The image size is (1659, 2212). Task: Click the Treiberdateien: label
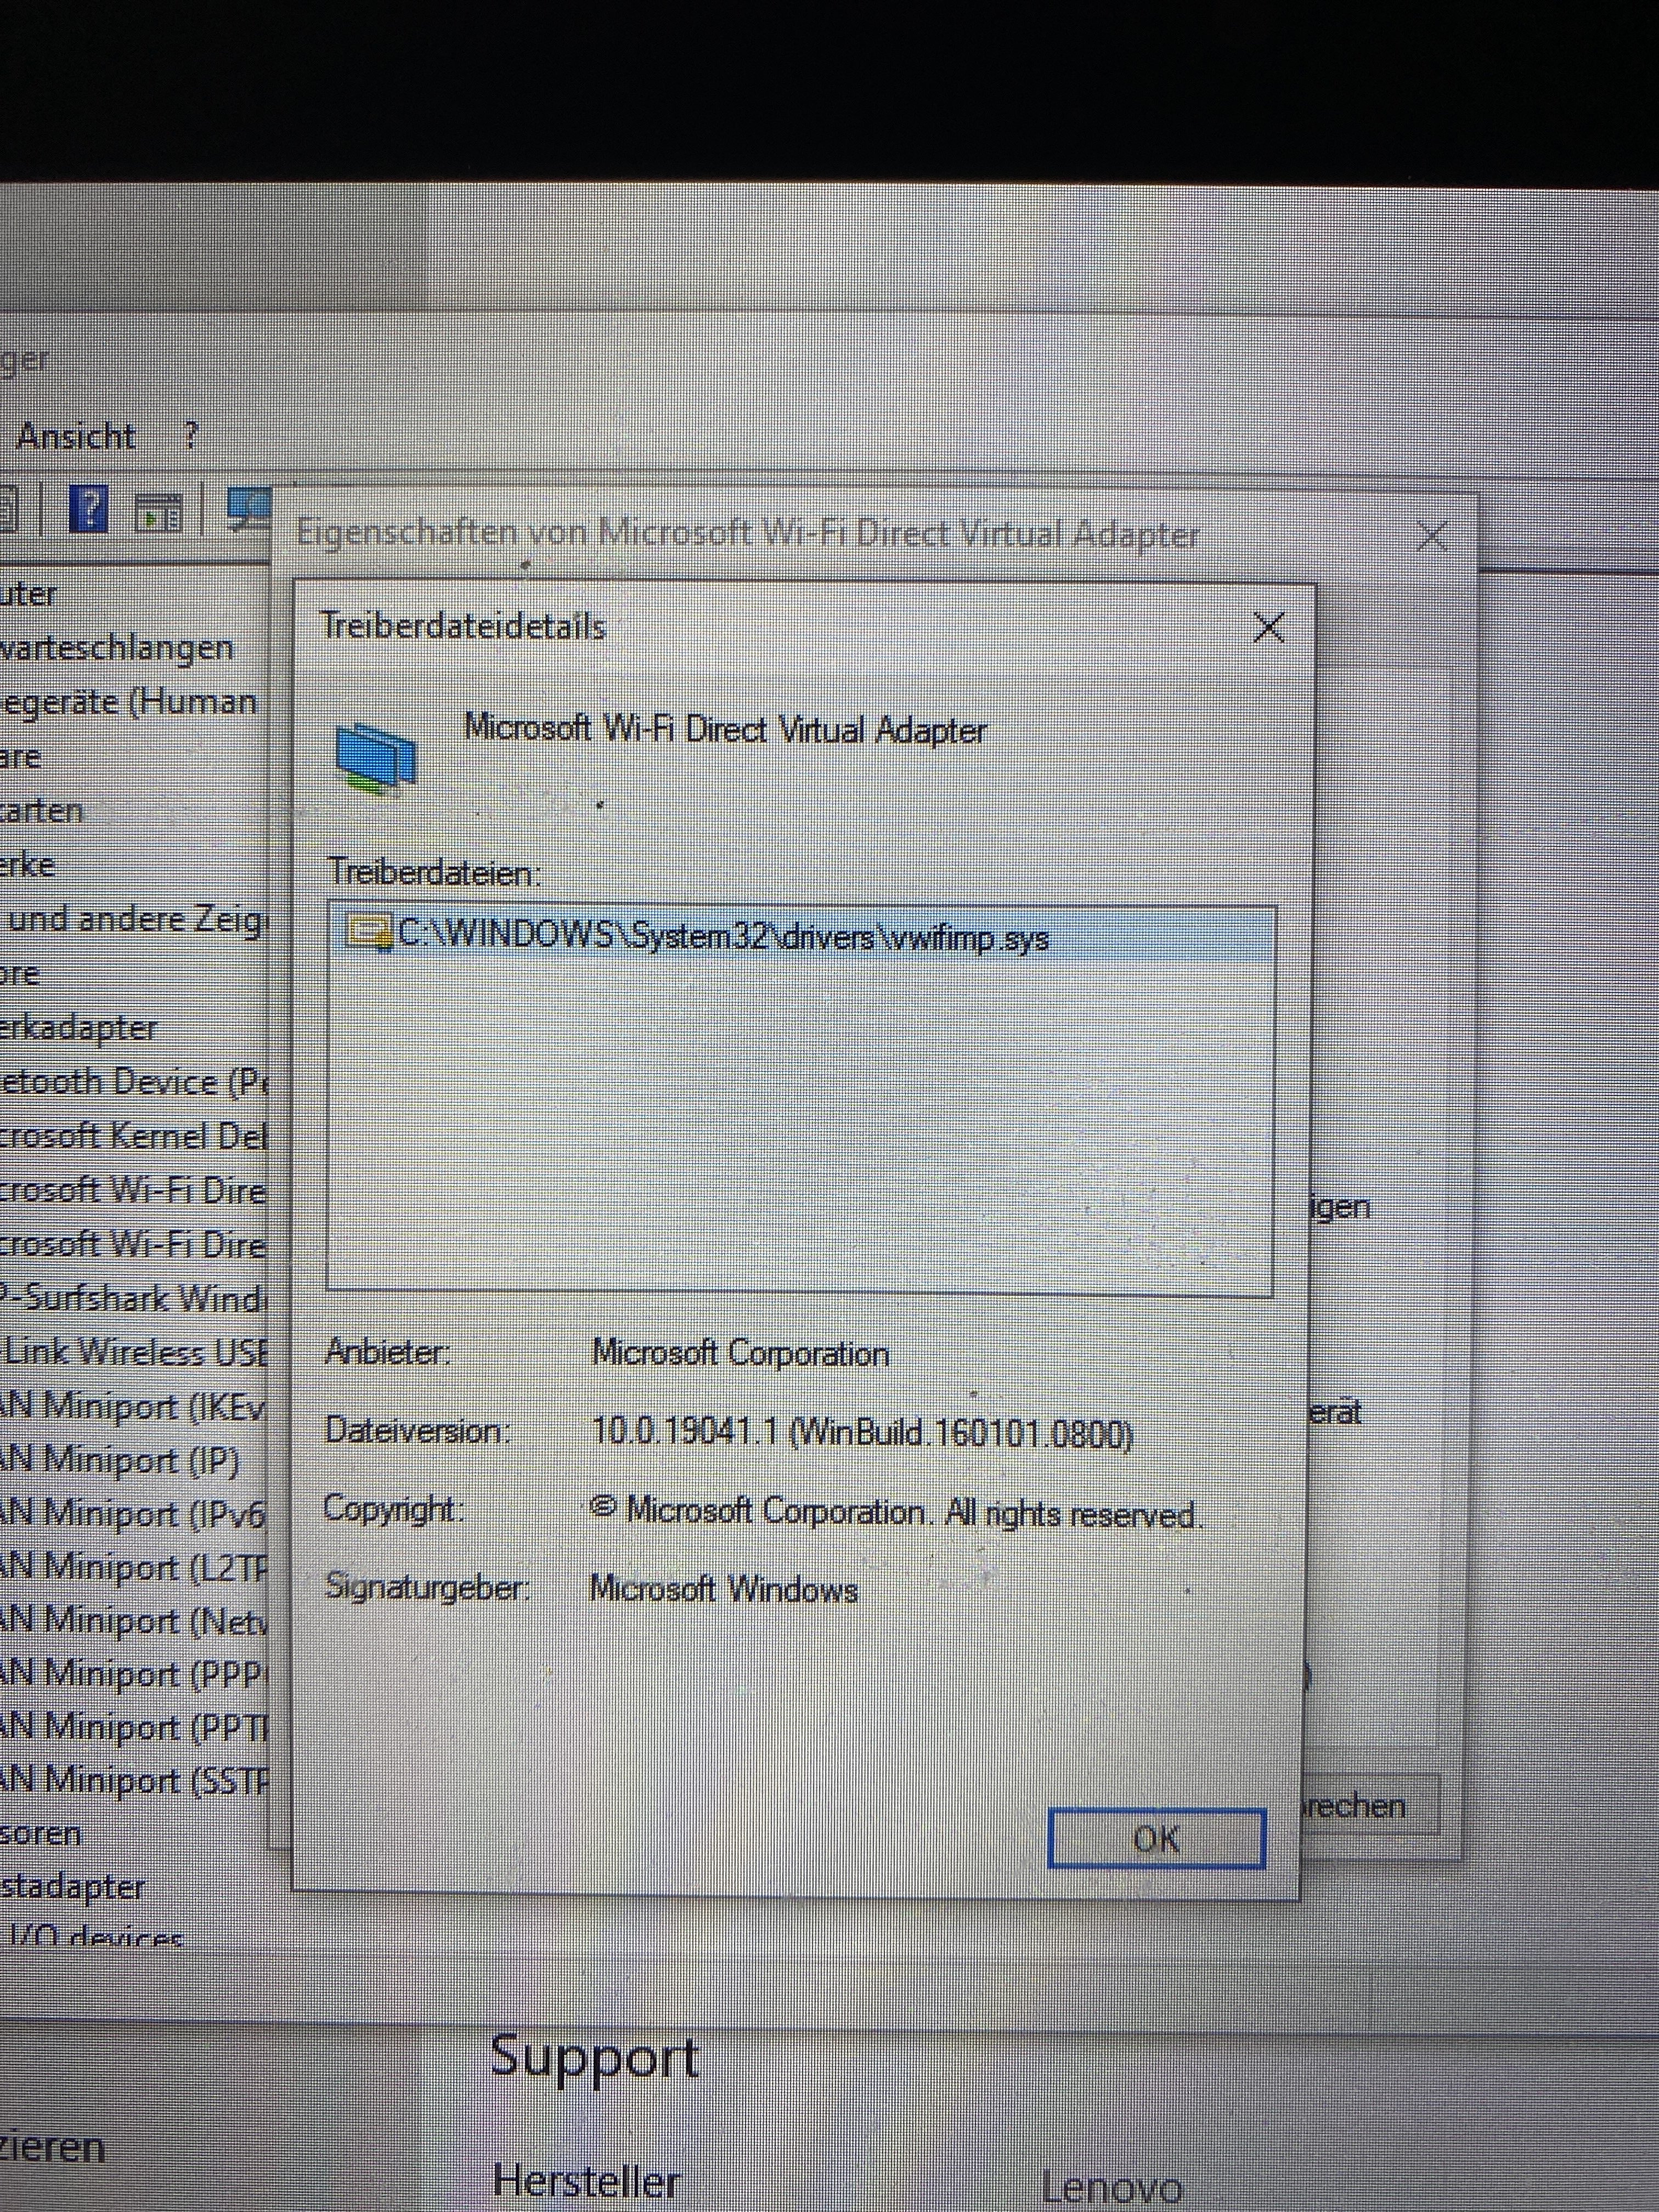435,873
